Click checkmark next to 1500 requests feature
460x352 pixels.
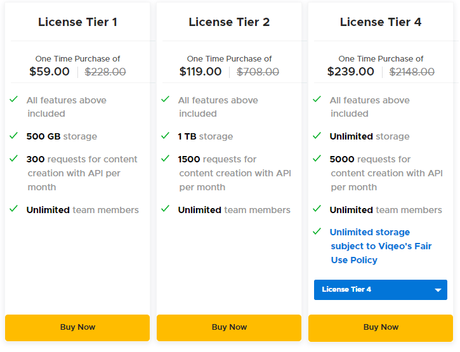[x=165, y=159]
